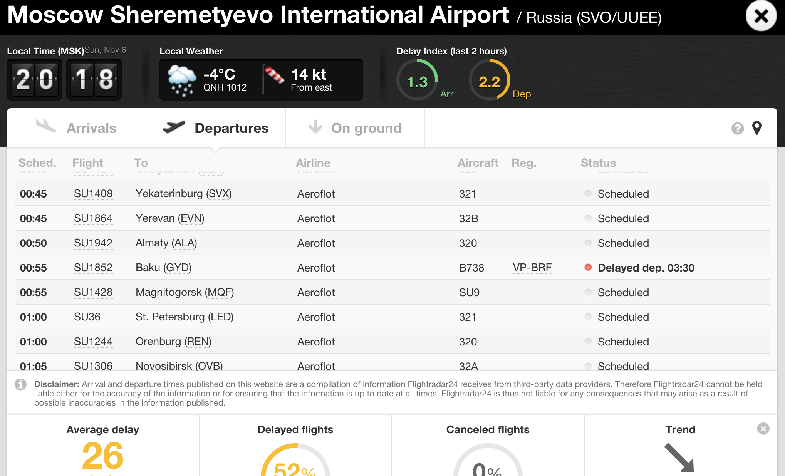Click the local time minutes display 18

tap(94, 79)
